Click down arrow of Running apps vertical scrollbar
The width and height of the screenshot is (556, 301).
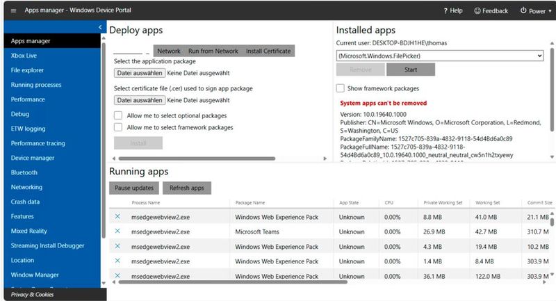[552, 275]
